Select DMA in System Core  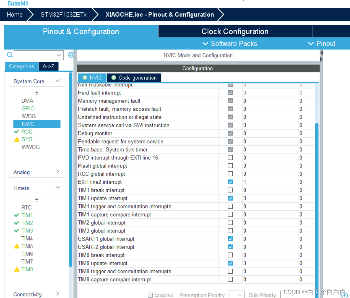[x=27, y=101]
